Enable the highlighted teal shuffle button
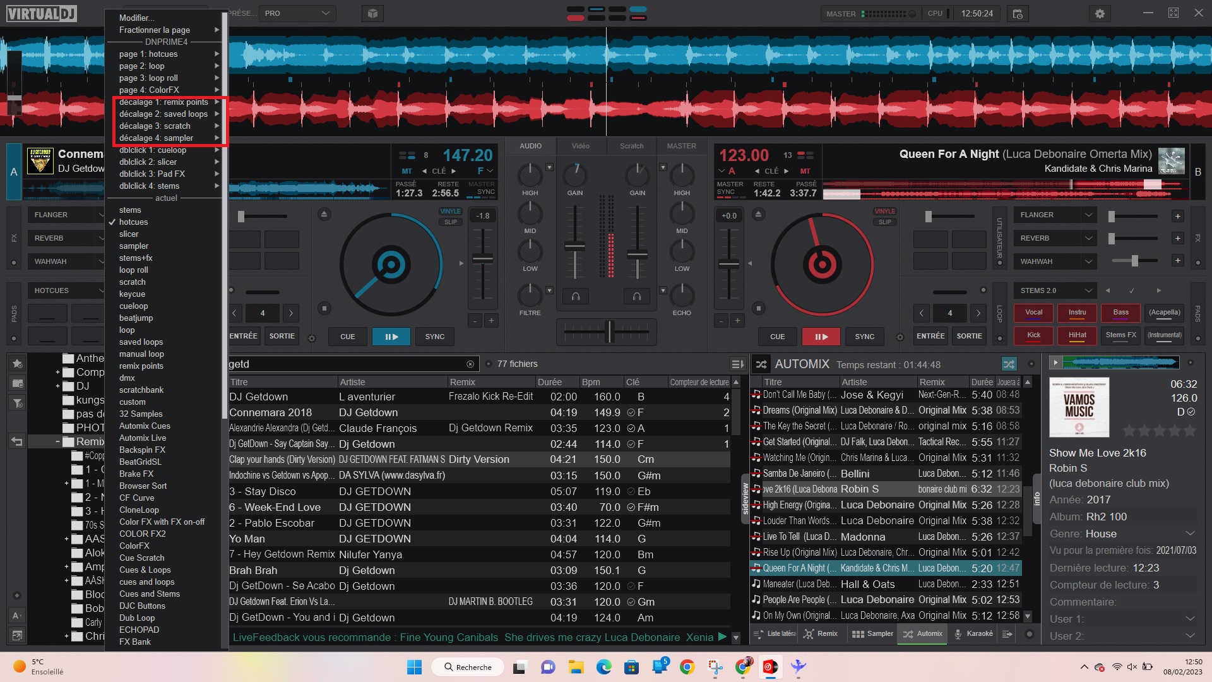 pyautogui.click(x=1009, y=364)
